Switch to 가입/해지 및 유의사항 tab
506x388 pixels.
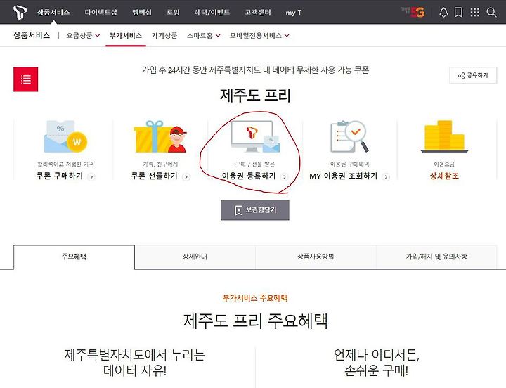(436, 257)
